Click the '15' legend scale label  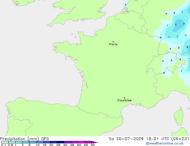coord(44,145)
